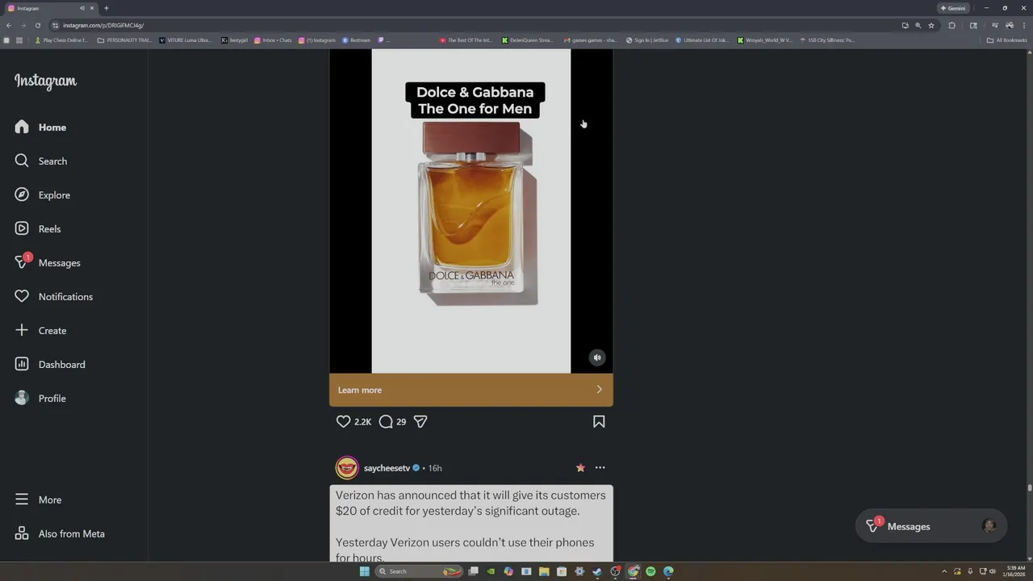Open Search in the Instagram sidebar
This screenshot has width=1033, height=581.
coord(40,161)
